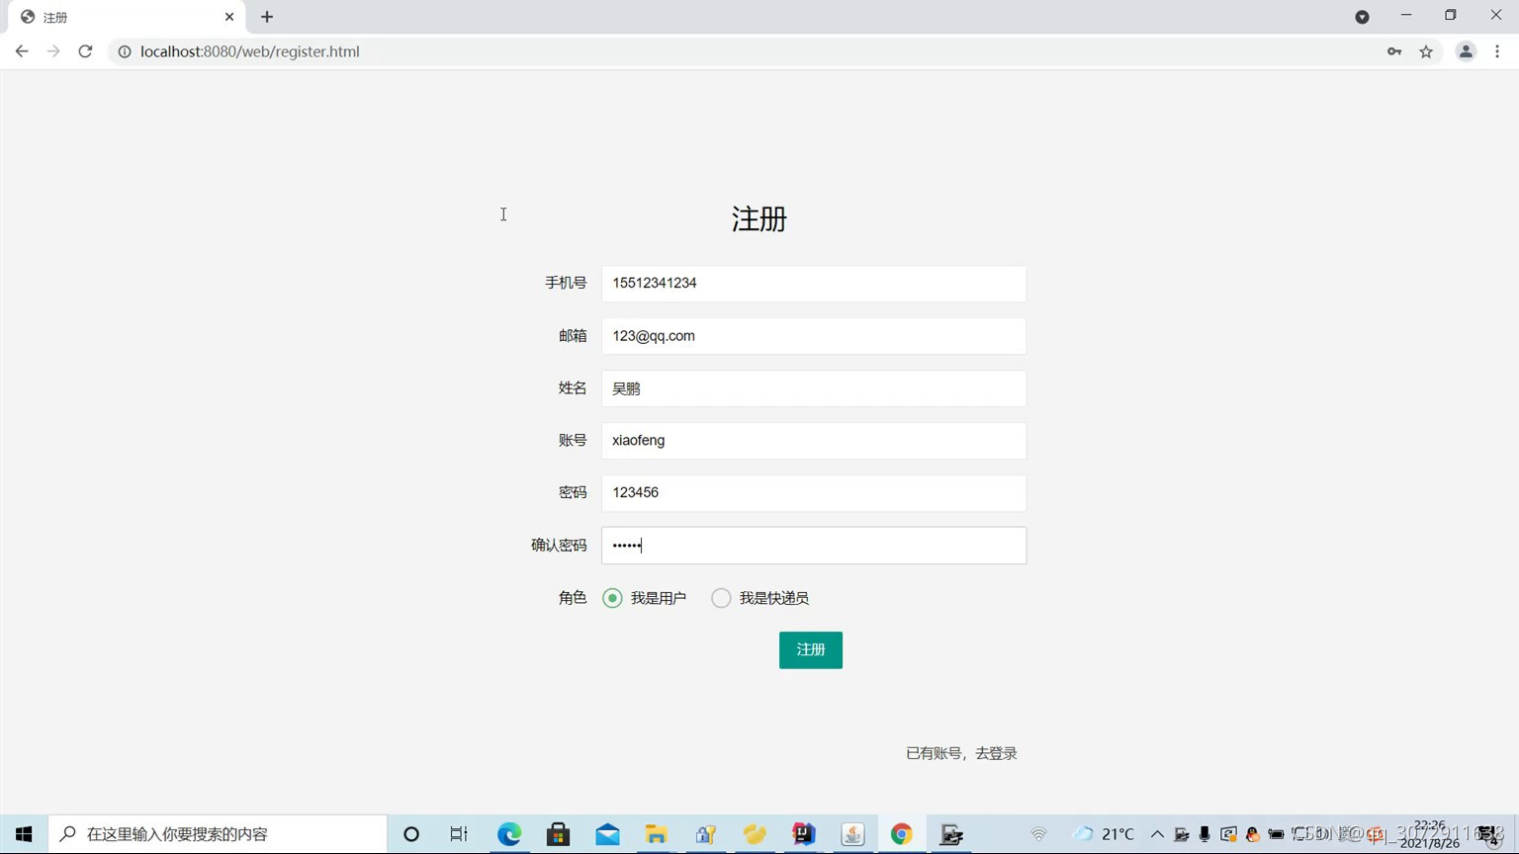Open the screen recorder app on taskbar

click(x=951, y=834)
